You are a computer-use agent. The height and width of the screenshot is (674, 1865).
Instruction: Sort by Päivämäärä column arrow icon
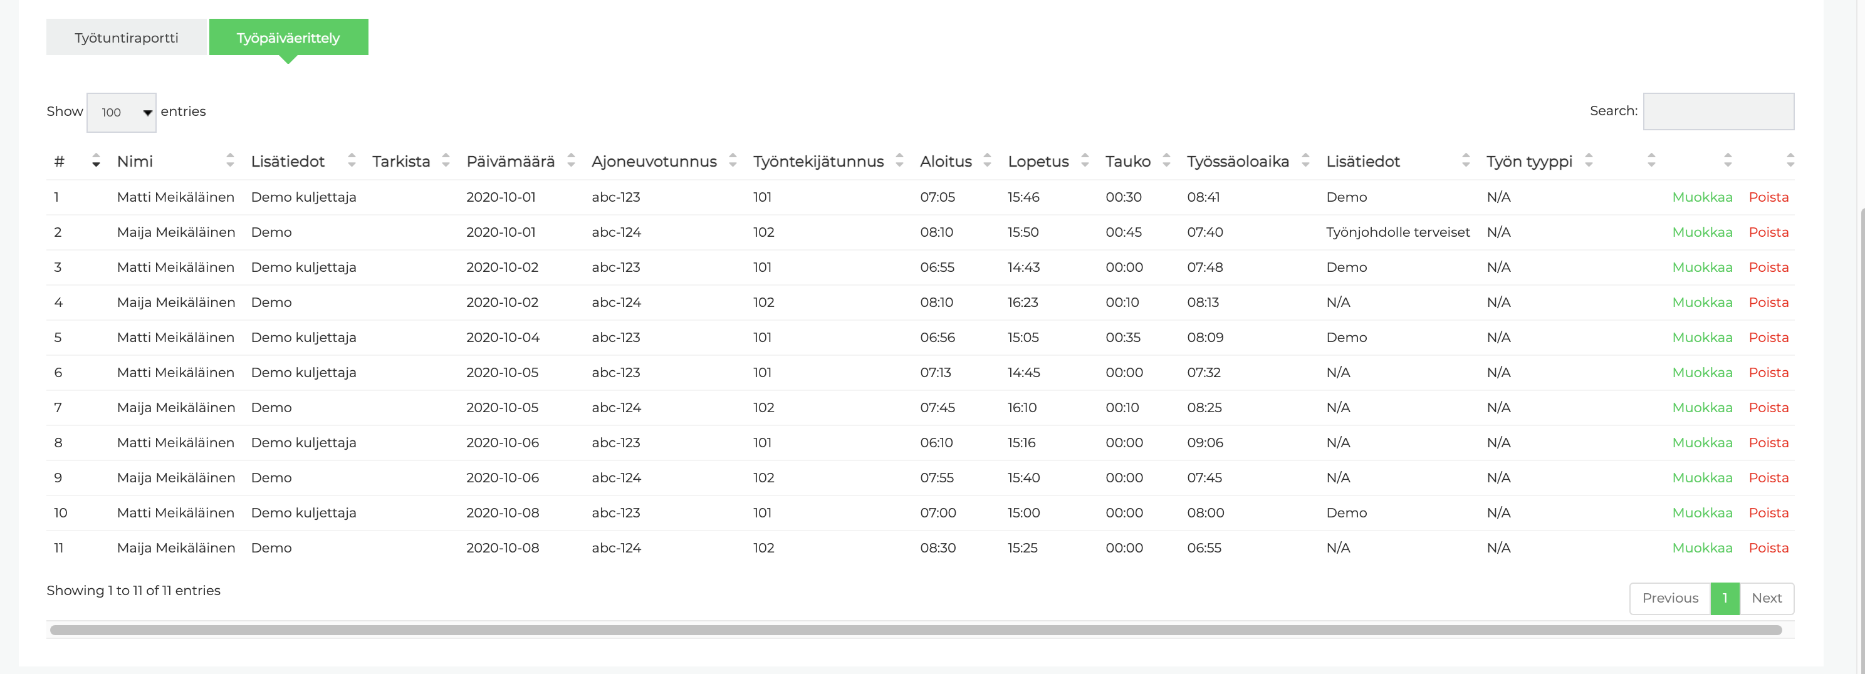[570, 161]
